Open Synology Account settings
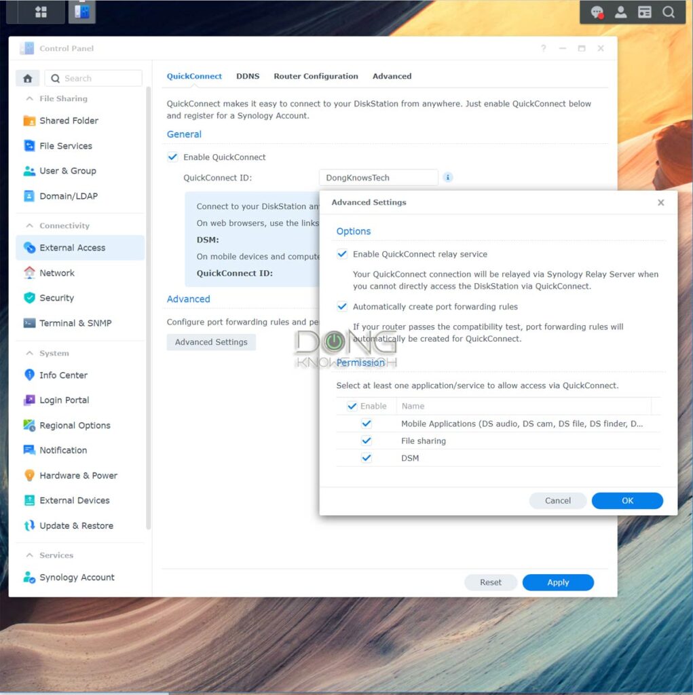This screenshot has height=695, width=693. (80, 578)
